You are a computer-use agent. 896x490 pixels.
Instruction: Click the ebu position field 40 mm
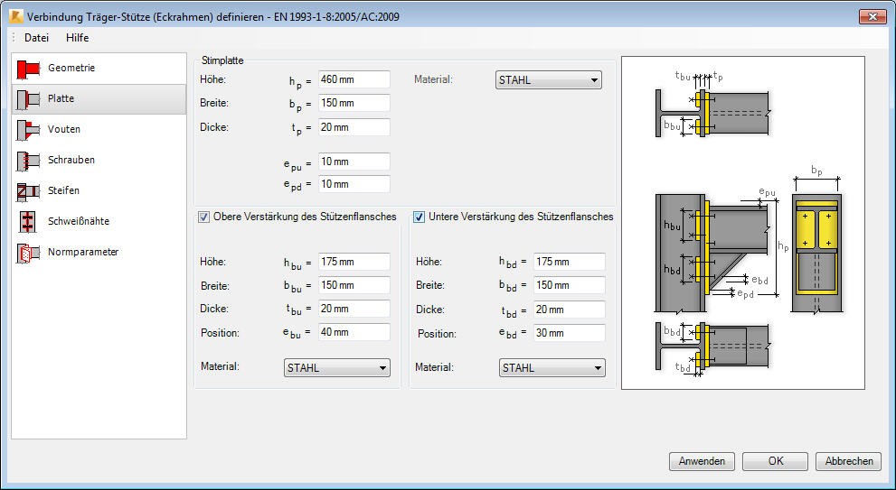point(354,332)
